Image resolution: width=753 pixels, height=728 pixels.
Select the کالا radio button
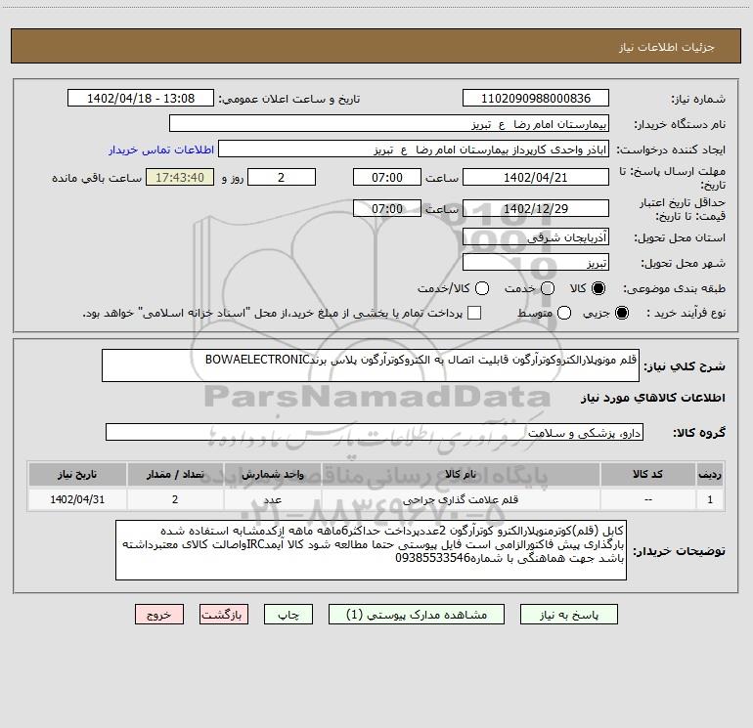(598, 288)
